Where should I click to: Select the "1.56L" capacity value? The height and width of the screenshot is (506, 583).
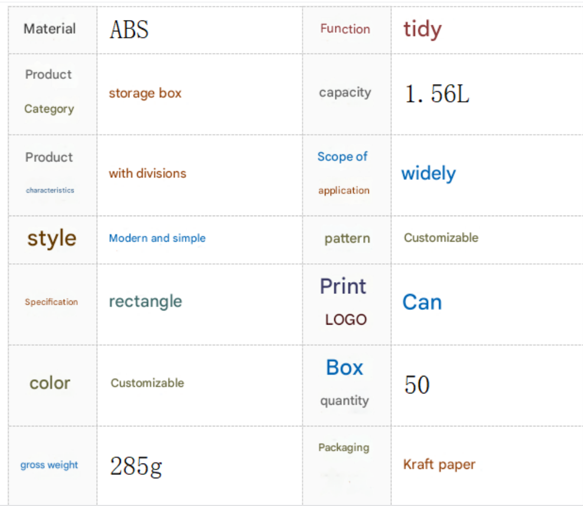click(x=436, y=94)
